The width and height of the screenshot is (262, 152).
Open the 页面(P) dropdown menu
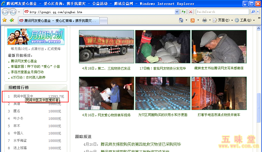click(x=223, y=20)
